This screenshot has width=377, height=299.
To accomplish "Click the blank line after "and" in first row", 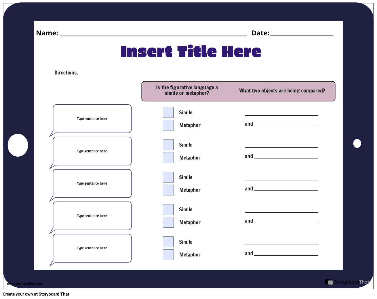I will (286, 124).
